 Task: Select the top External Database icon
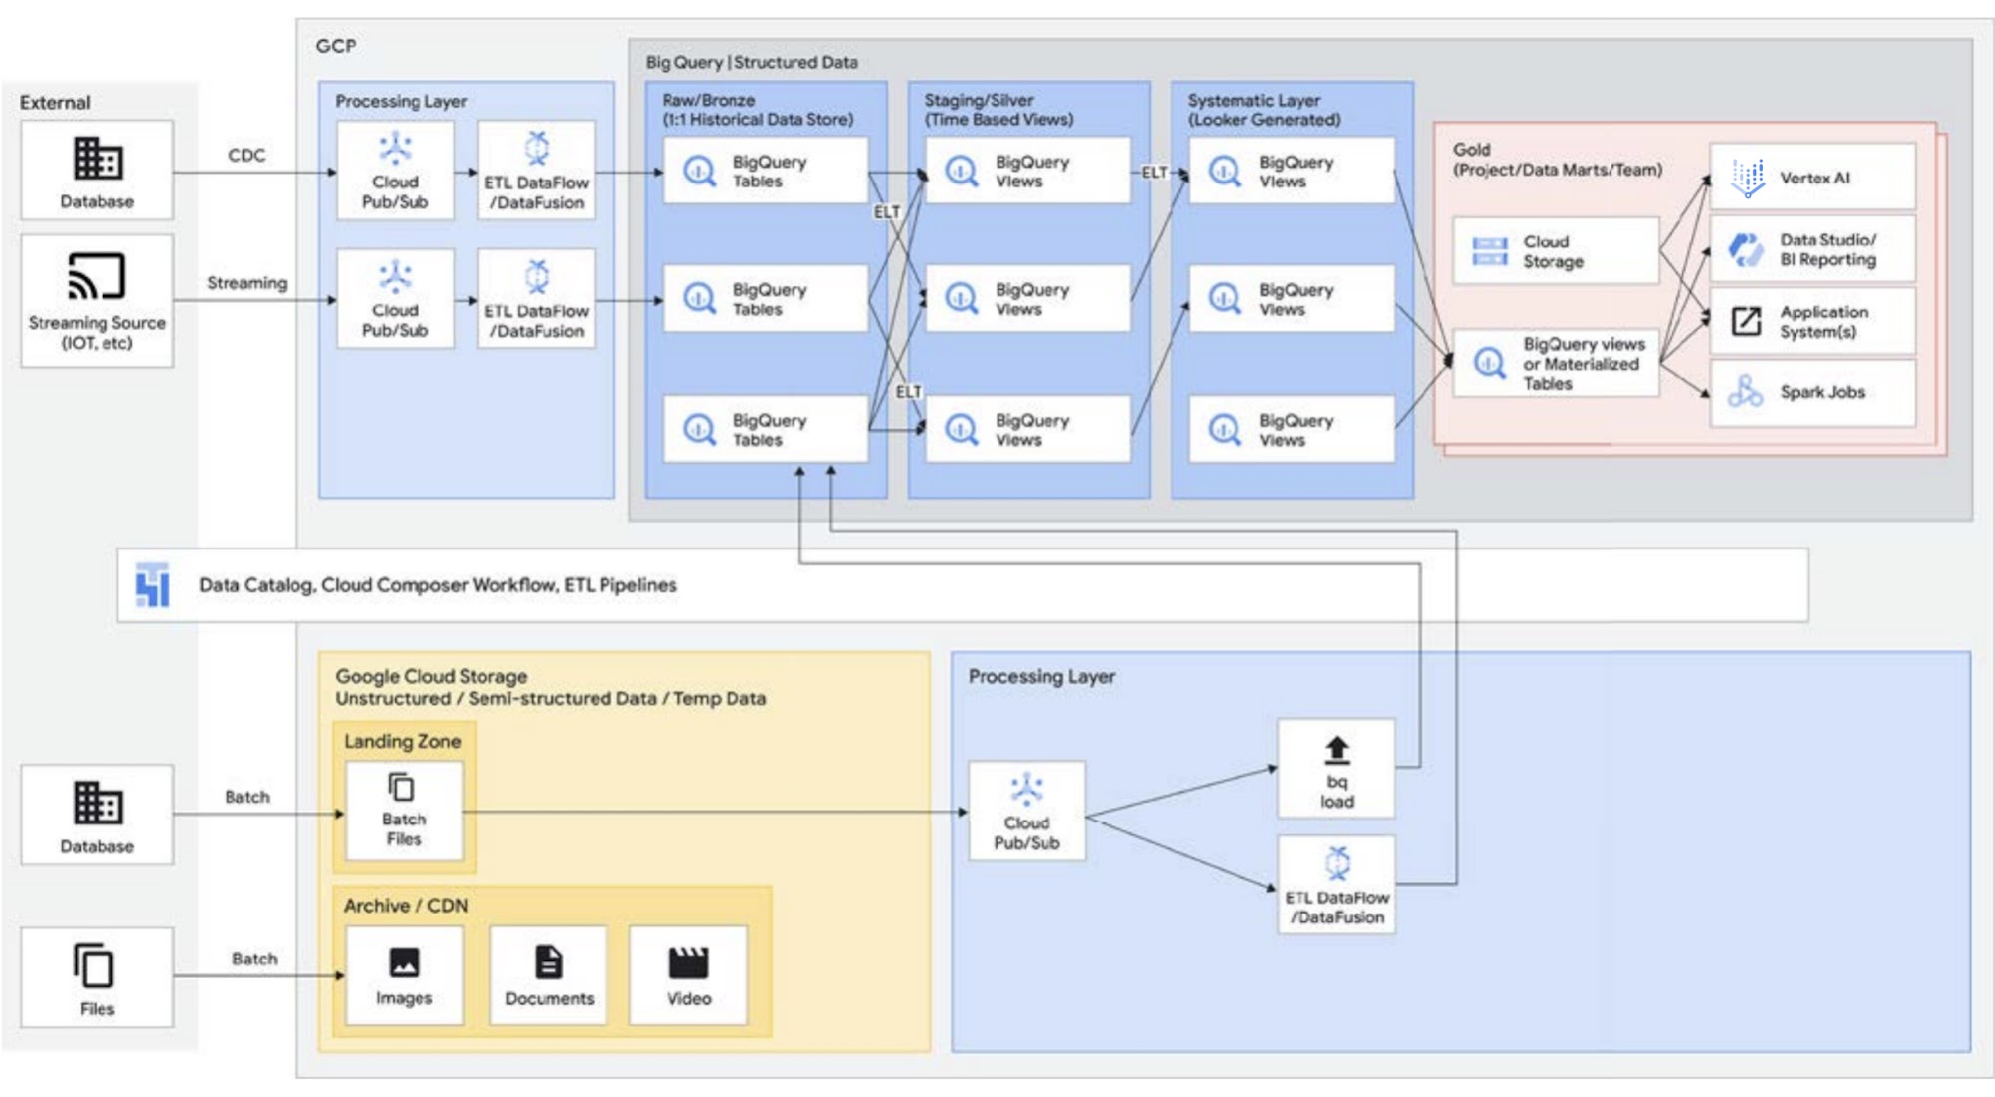click(97, 158)
